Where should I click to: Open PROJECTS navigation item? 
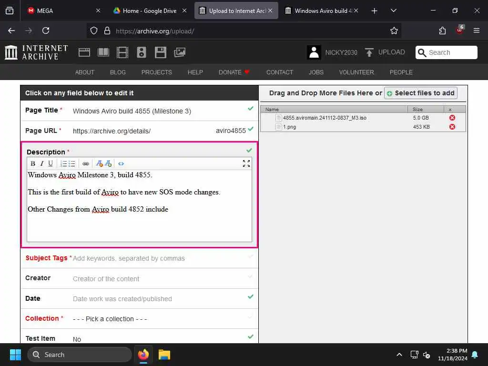[156, 72]
